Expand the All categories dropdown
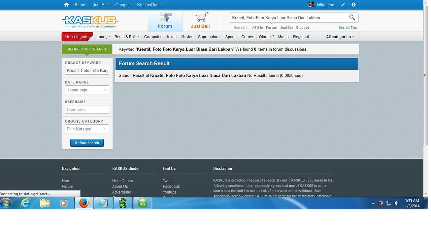This screenshot has width=431, height=242. [340, 37]
